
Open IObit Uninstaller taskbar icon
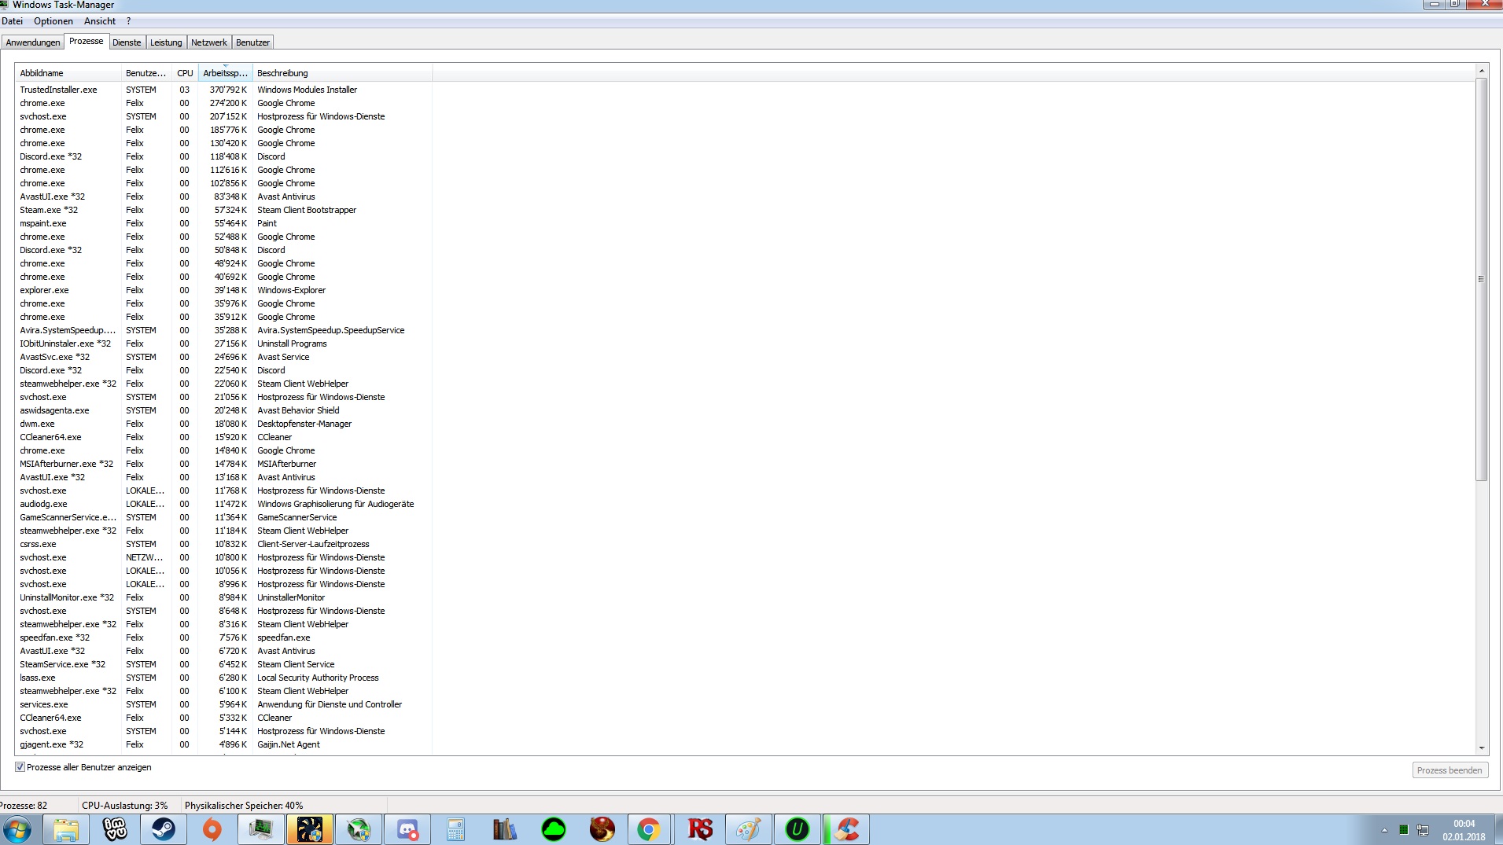[798, 829]
